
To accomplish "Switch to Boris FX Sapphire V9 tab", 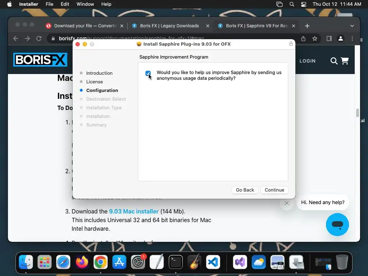I will coord(256,26).
